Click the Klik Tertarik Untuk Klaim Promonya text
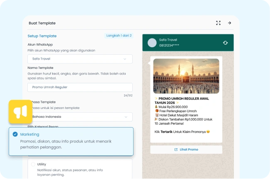 pos(182,132)
